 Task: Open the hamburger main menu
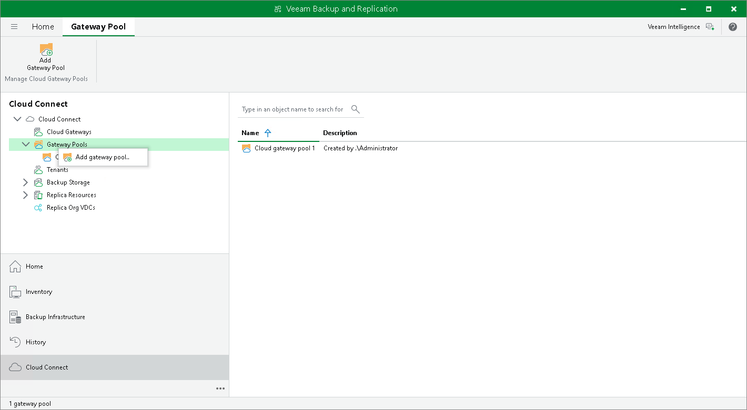point(14,27)
